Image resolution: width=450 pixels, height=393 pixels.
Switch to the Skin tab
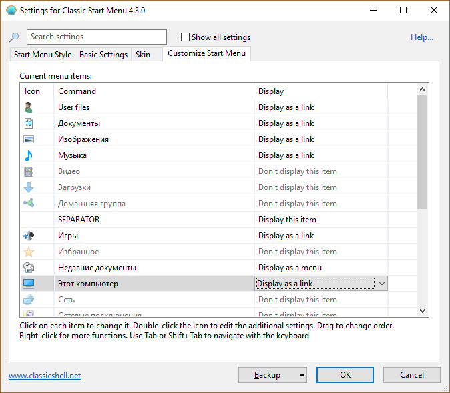(x=143, y=55)
